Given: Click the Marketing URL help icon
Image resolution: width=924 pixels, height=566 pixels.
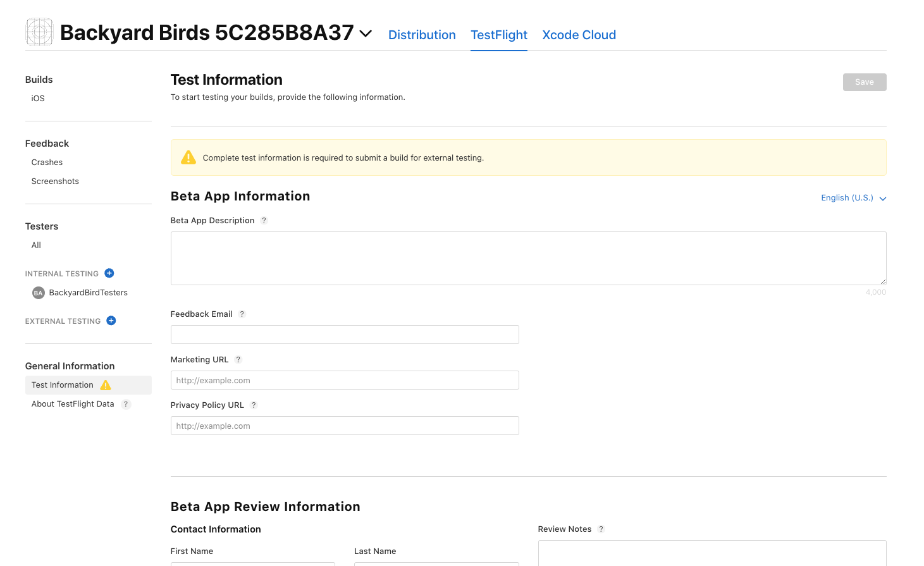Looking at the screenshot, I should [238, 360].
